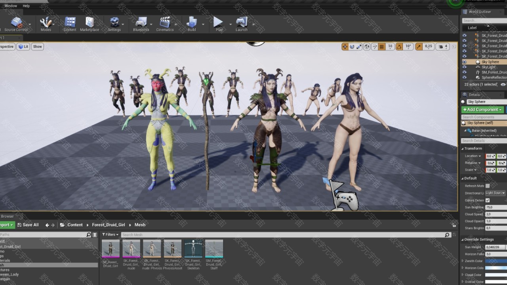Open outliner view options eye icon
This screenshot has width=507, height=285.
503,85
